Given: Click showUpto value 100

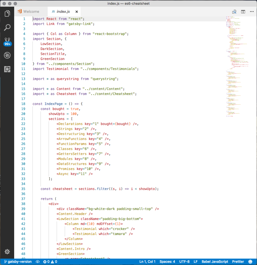Looking at the screenshot, I should pyautogui.click(x=74, y=114).
